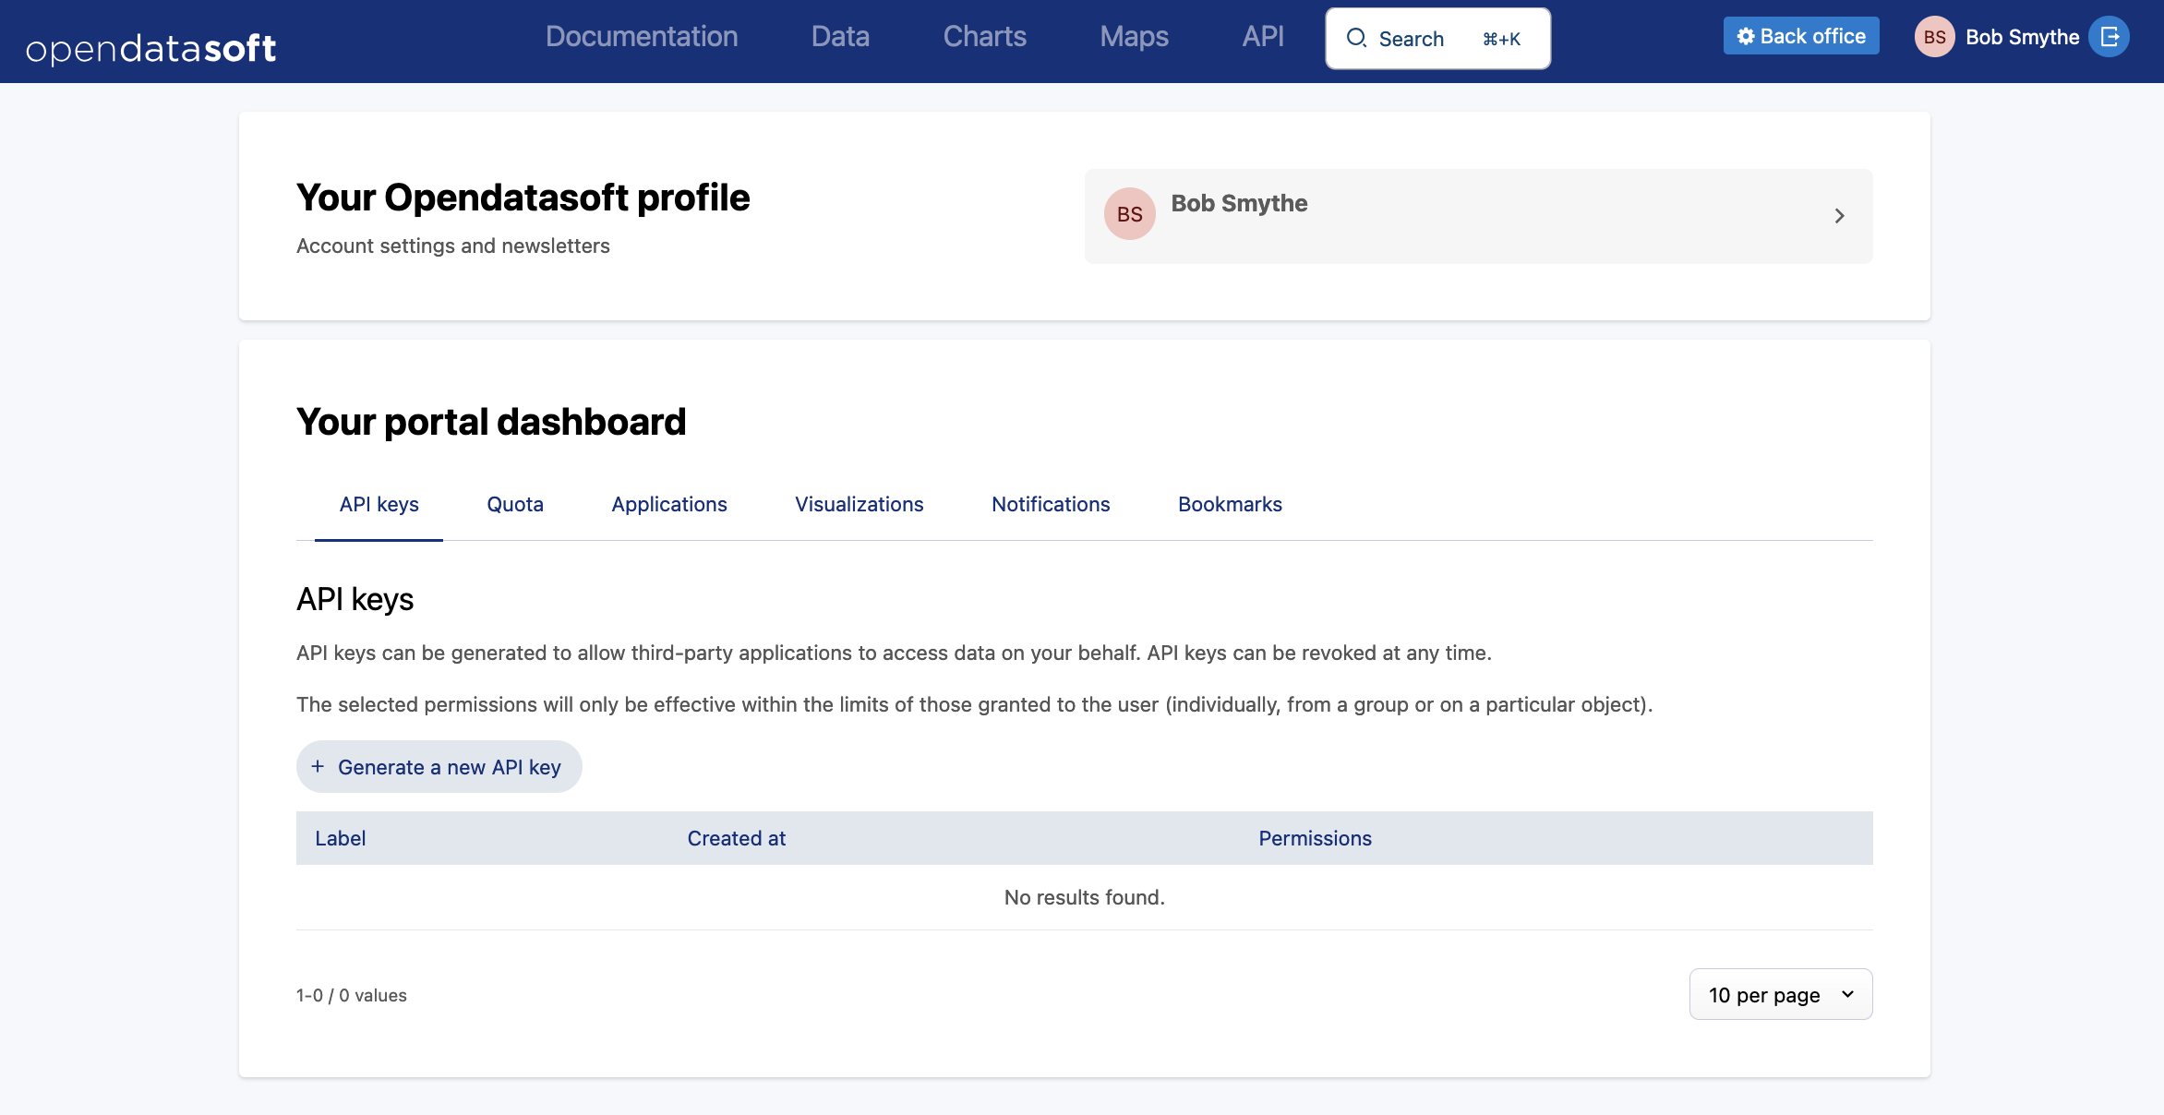Select the API keys tab
2164x1115 pixels.
(379, 505)
